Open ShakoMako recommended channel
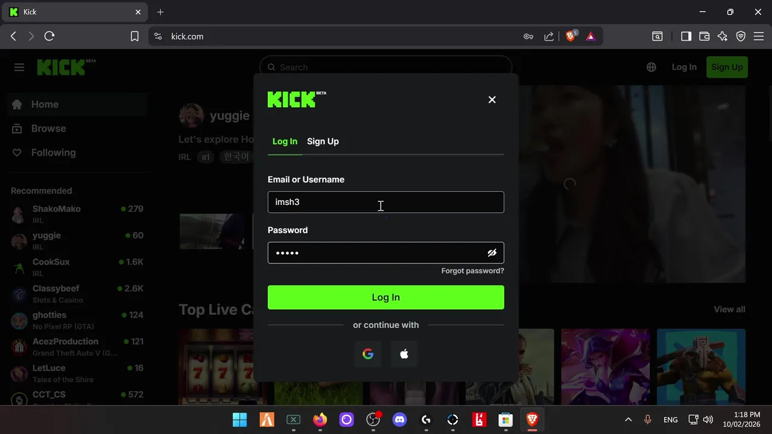 click(x=77, y=214)
